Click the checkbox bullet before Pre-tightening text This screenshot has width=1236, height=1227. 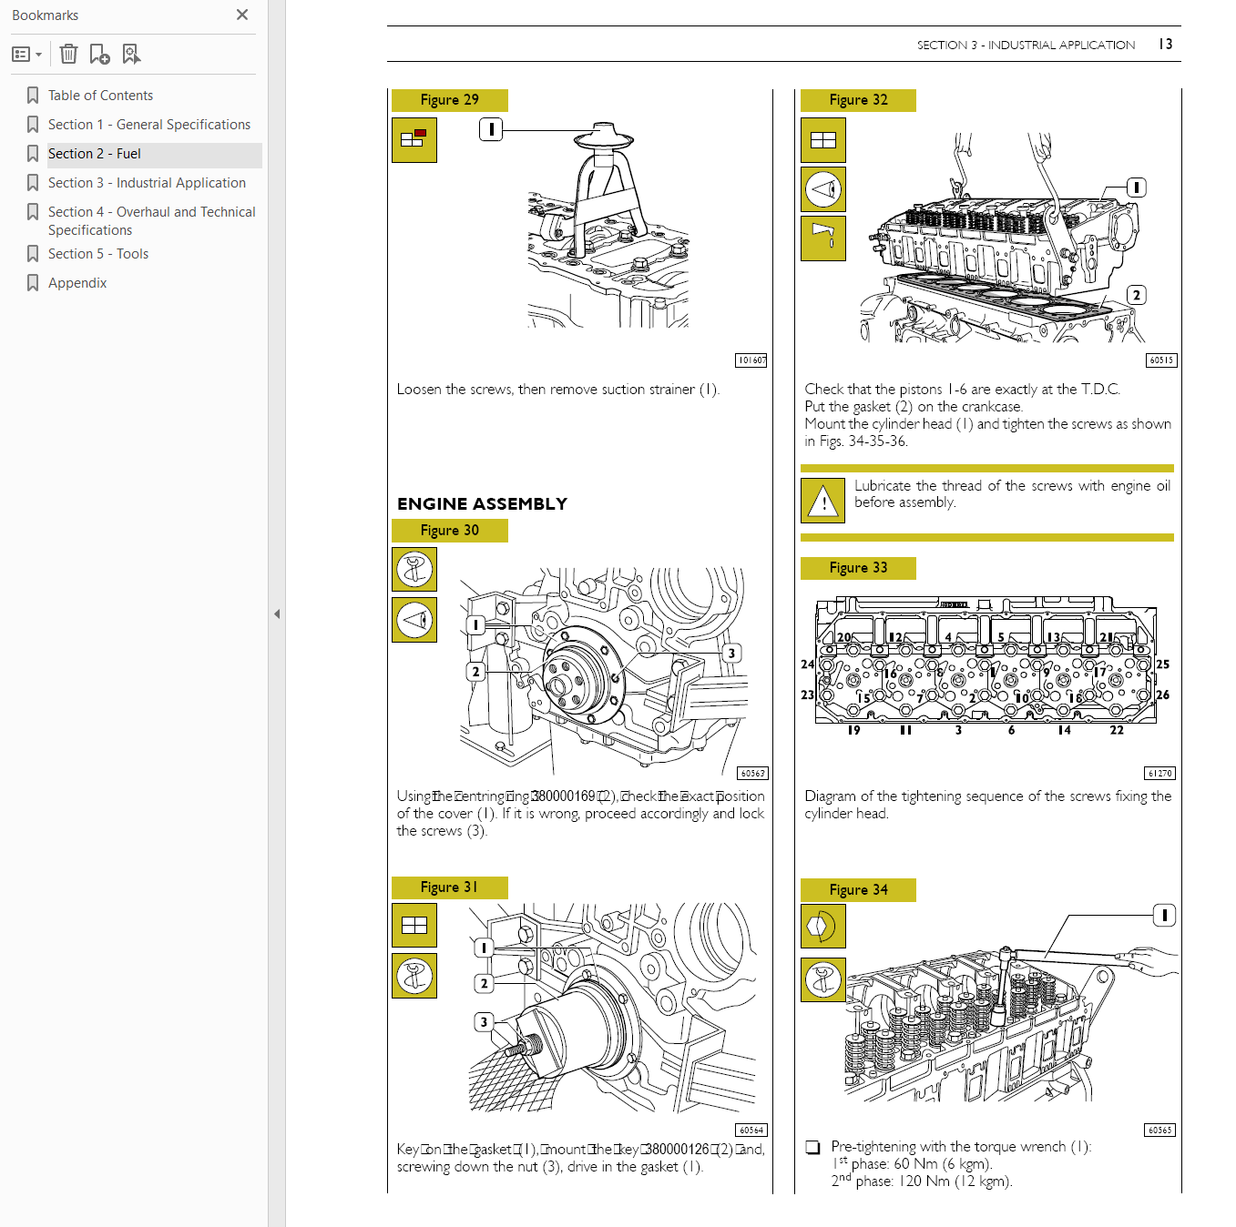click(812, 1147)
